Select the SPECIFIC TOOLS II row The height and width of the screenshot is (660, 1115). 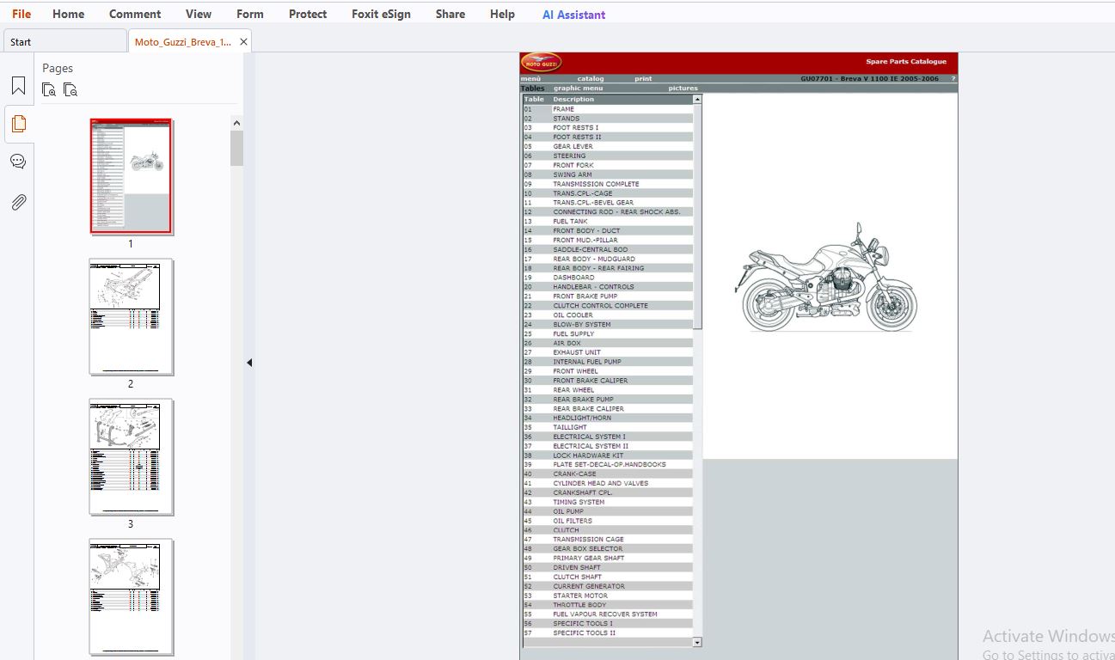pos(607,633)
